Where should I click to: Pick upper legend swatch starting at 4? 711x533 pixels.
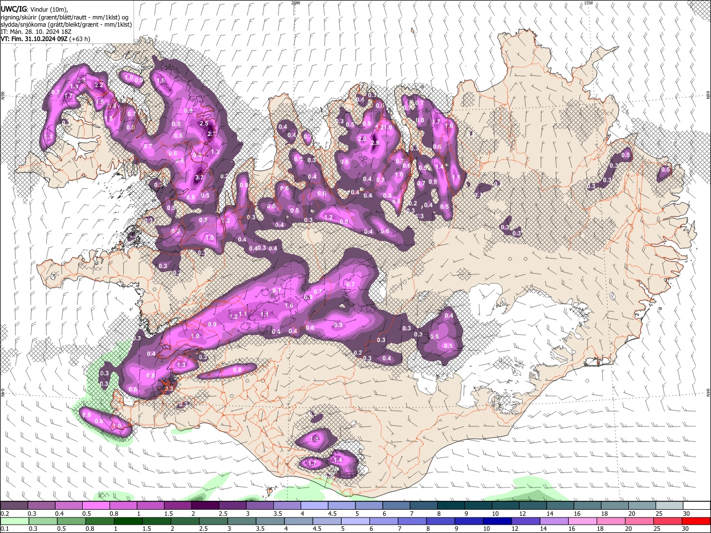click(314, 506)
